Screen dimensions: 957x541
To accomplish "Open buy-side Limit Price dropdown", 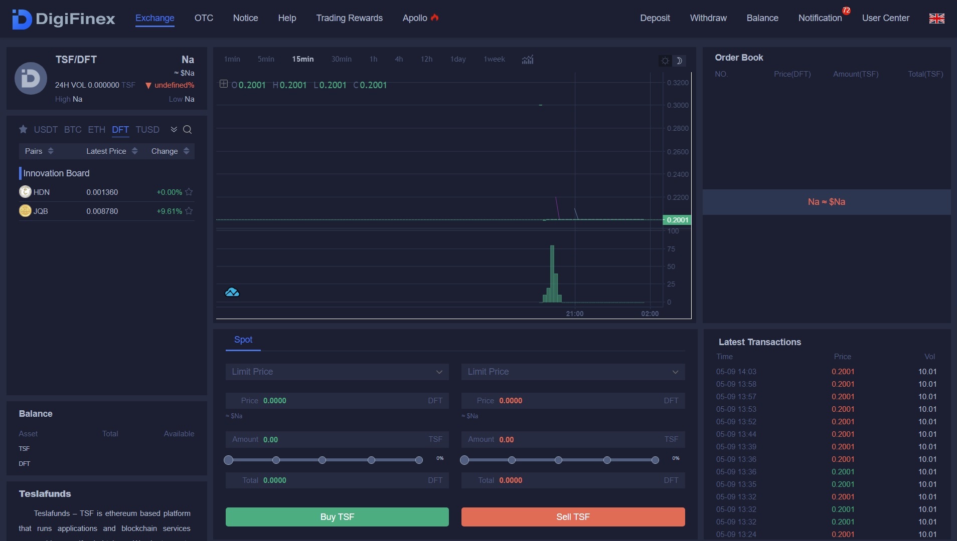I will pyautogui.click(x=337, y=372).
